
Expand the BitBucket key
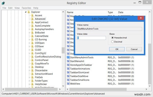29,33
